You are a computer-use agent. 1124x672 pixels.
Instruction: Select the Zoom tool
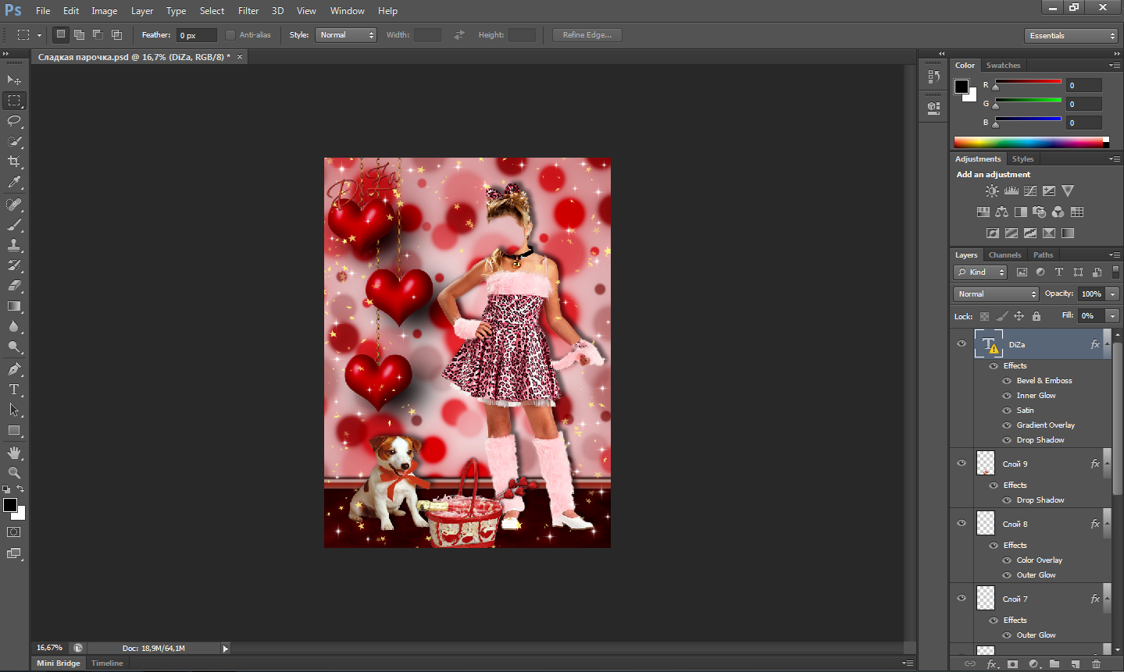(x=14, y=473)
